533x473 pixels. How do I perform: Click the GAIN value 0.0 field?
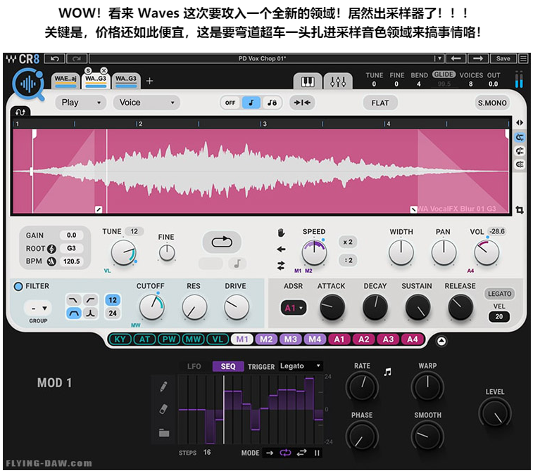pyautogui.click(x=71, y=235)
